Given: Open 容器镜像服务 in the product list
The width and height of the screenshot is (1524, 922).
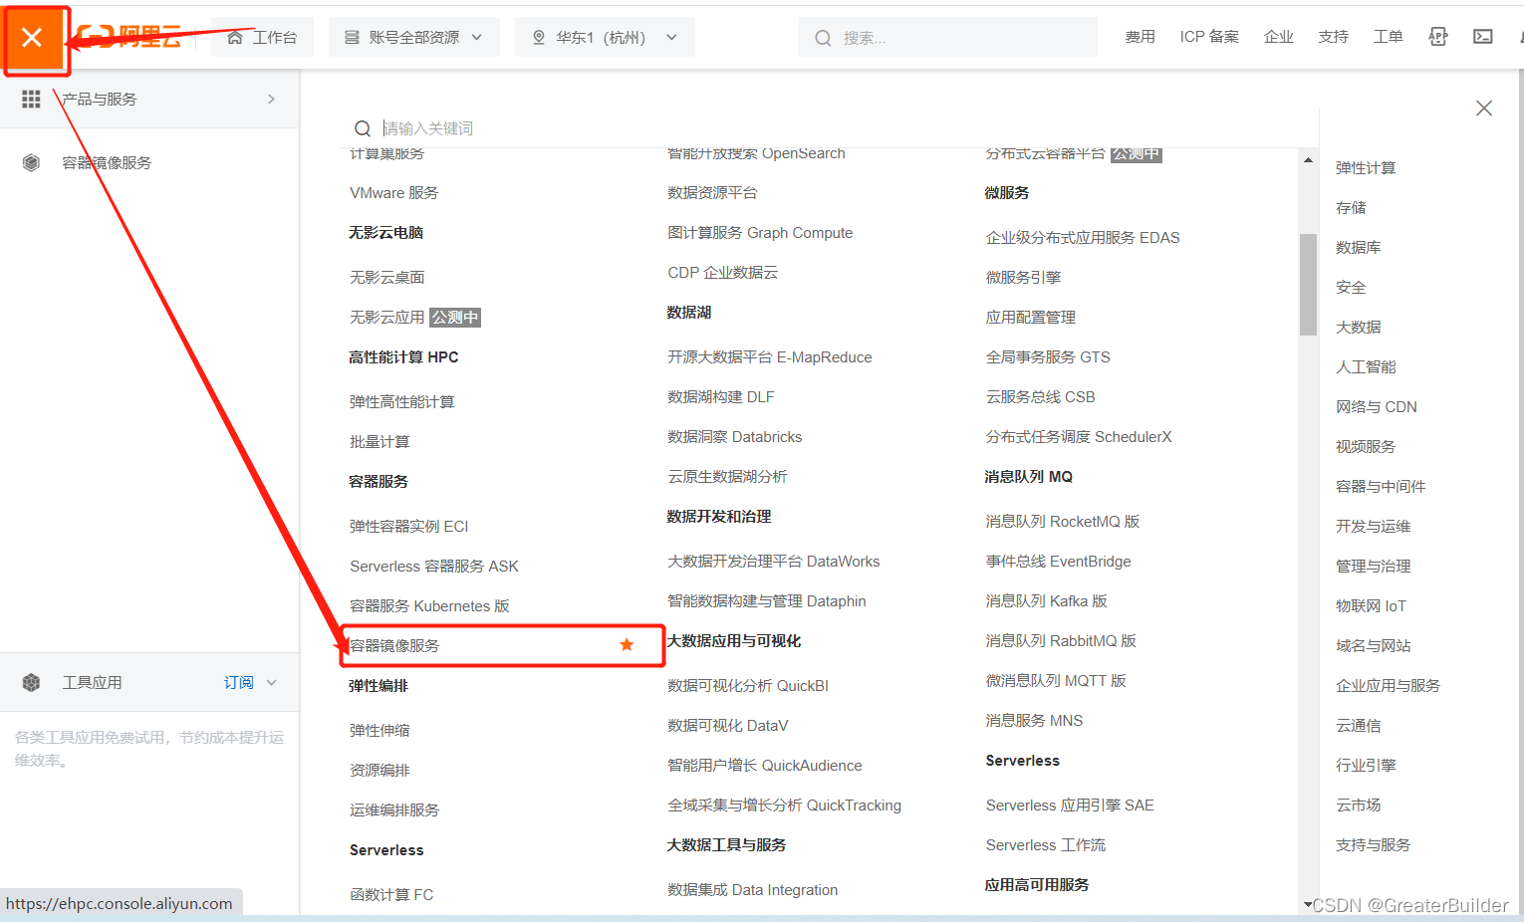Looking at the screenshot, I should (x=394, y=645).
